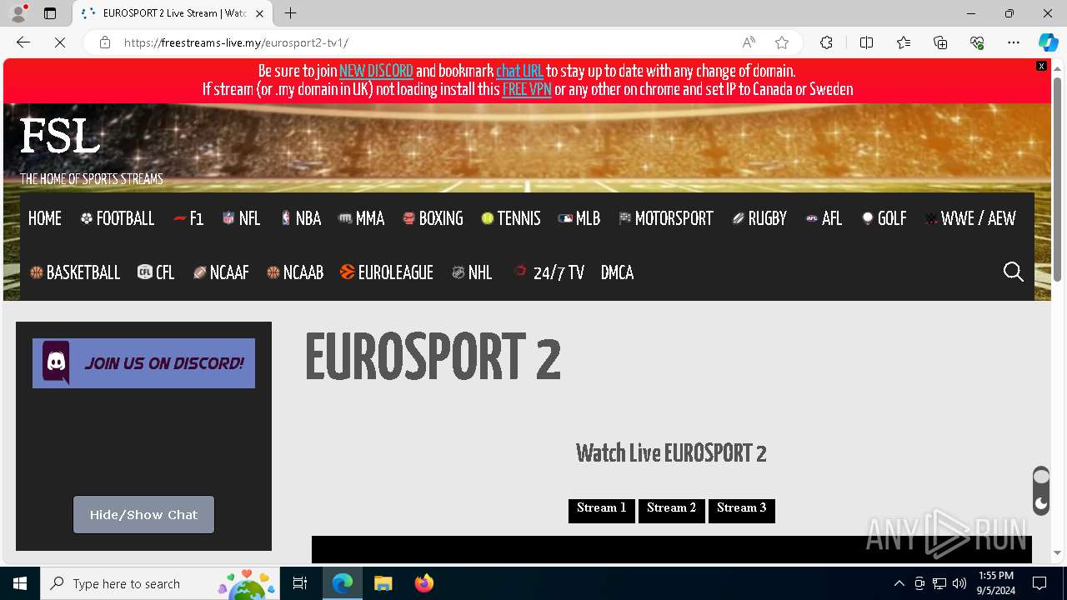Follow the NEW DISCORD link

pos(376,72)
